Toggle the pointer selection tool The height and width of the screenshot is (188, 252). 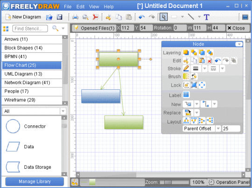tap(164, 17)
